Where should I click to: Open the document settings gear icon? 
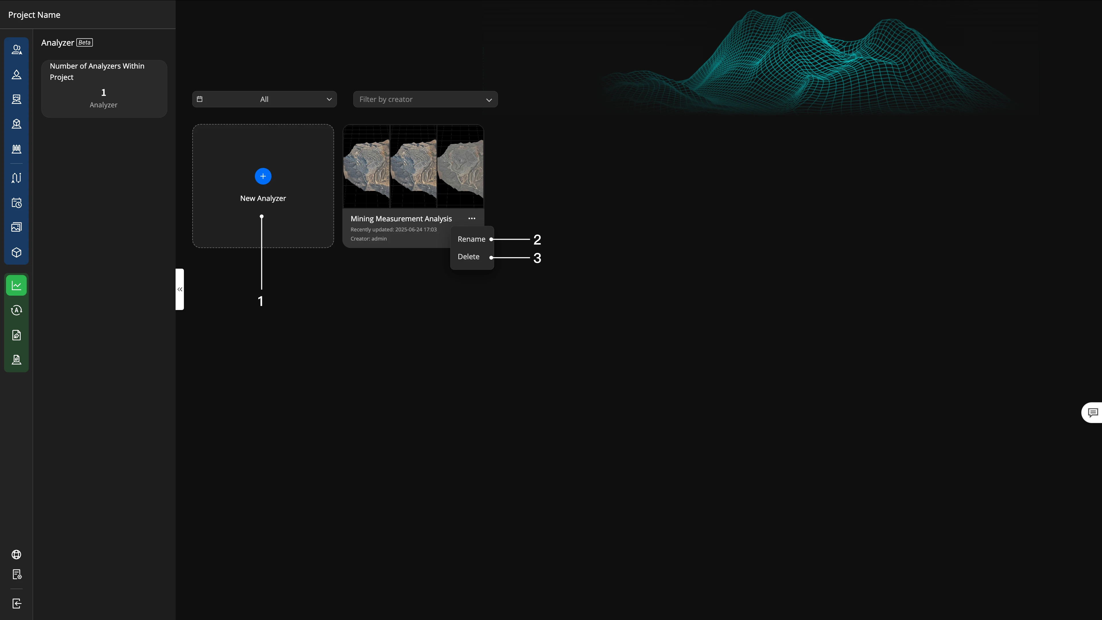tap(17, 575)
